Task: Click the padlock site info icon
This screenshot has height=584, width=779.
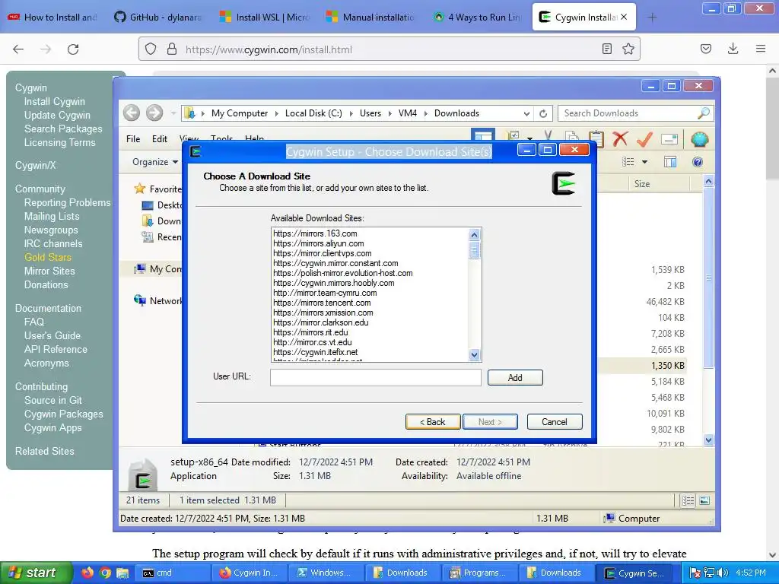Action: coord(172,49)
